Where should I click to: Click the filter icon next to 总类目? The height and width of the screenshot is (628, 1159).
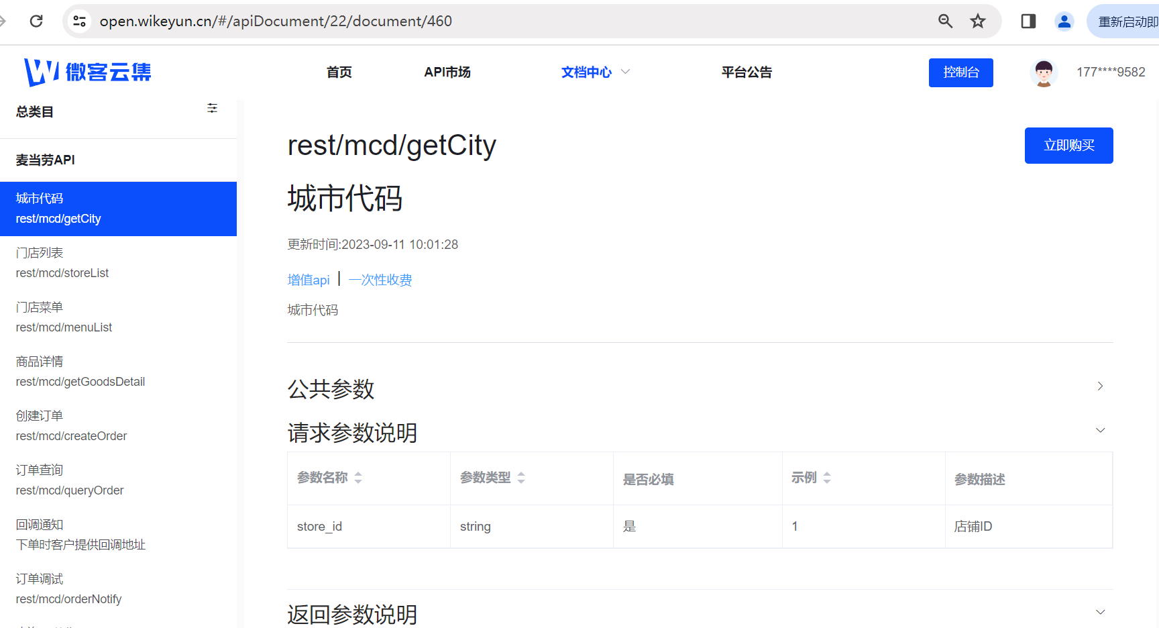[212, 108]
